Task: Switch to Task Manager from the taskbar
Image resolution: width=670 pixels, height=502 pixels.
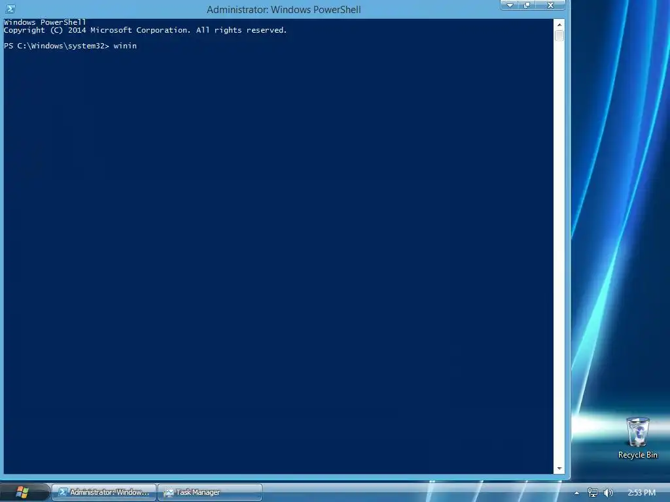Action: (210, 492)
